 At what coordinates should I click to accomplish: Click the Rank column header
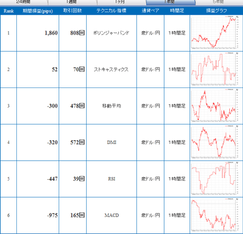pos(8,11)
